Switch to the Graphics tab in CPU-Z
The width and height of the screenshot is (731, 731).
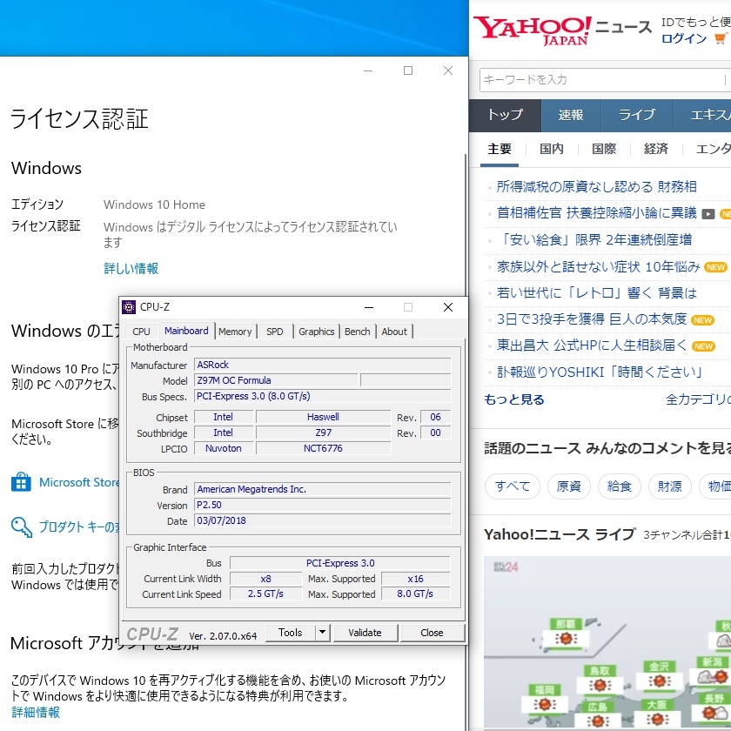(317, 332)
